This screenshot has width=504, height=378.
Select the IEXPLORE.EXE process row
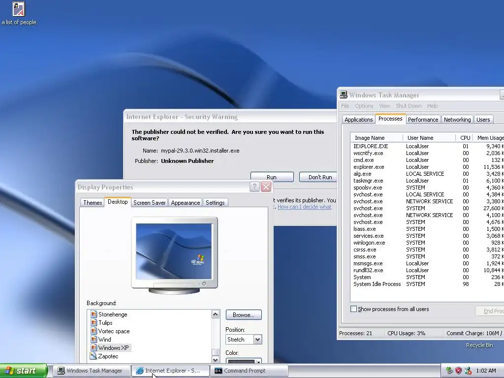427,146
